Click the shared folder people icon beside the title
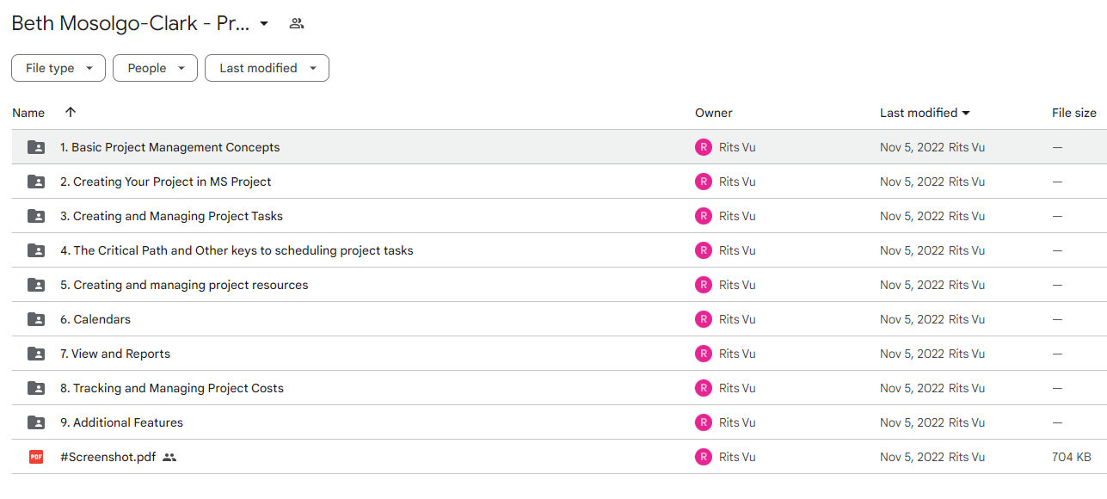Screen dimensions: 1107x499 297,24
